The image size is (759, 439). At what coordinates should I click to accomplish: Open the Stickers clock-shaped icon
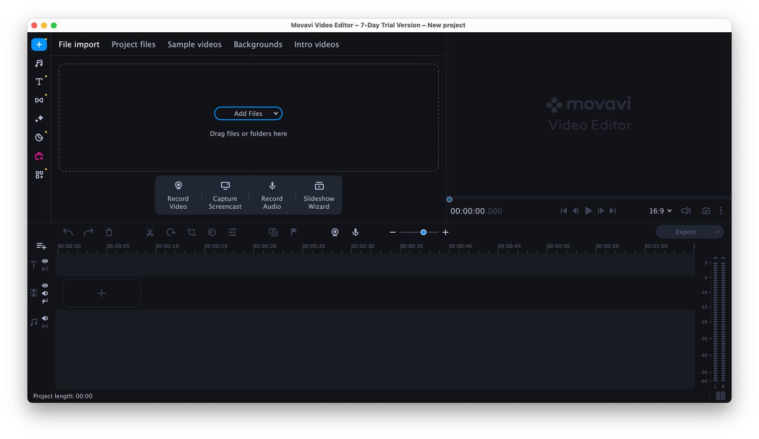(39, 137)
